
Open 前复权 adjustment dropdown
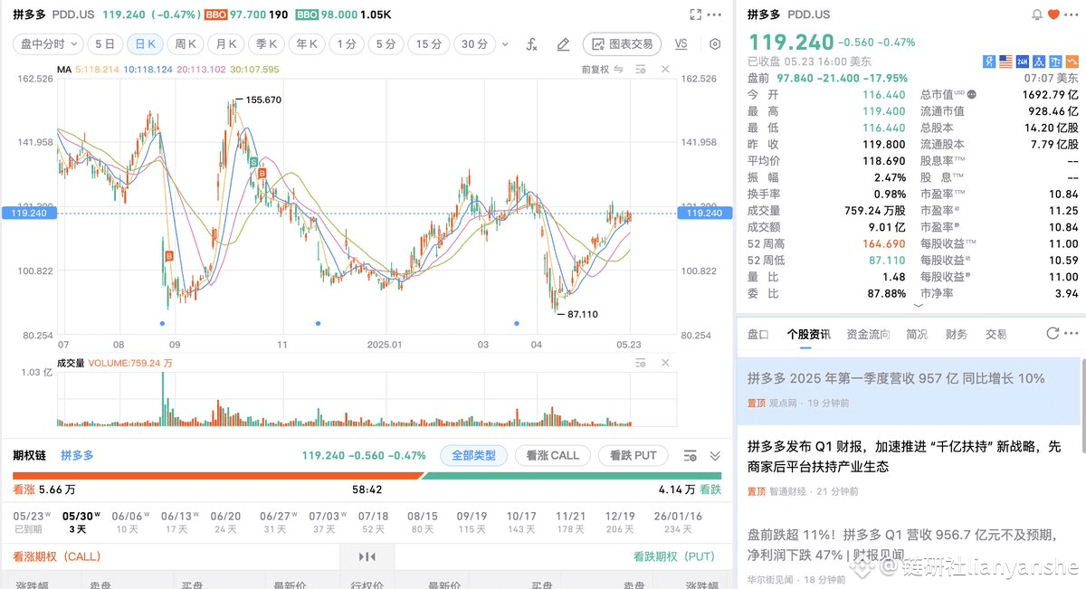594,69
